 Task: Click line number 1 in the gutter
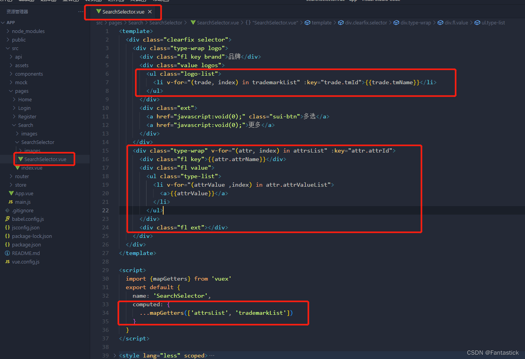(x=107, y=31)
